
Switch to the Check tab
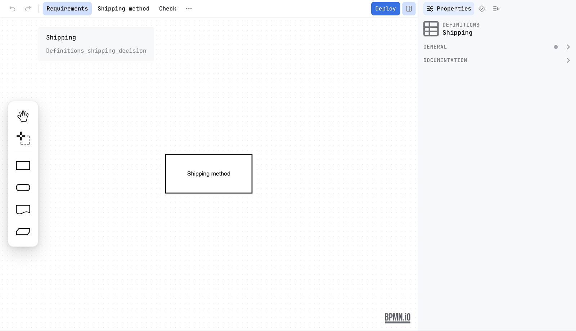point(168,9)
